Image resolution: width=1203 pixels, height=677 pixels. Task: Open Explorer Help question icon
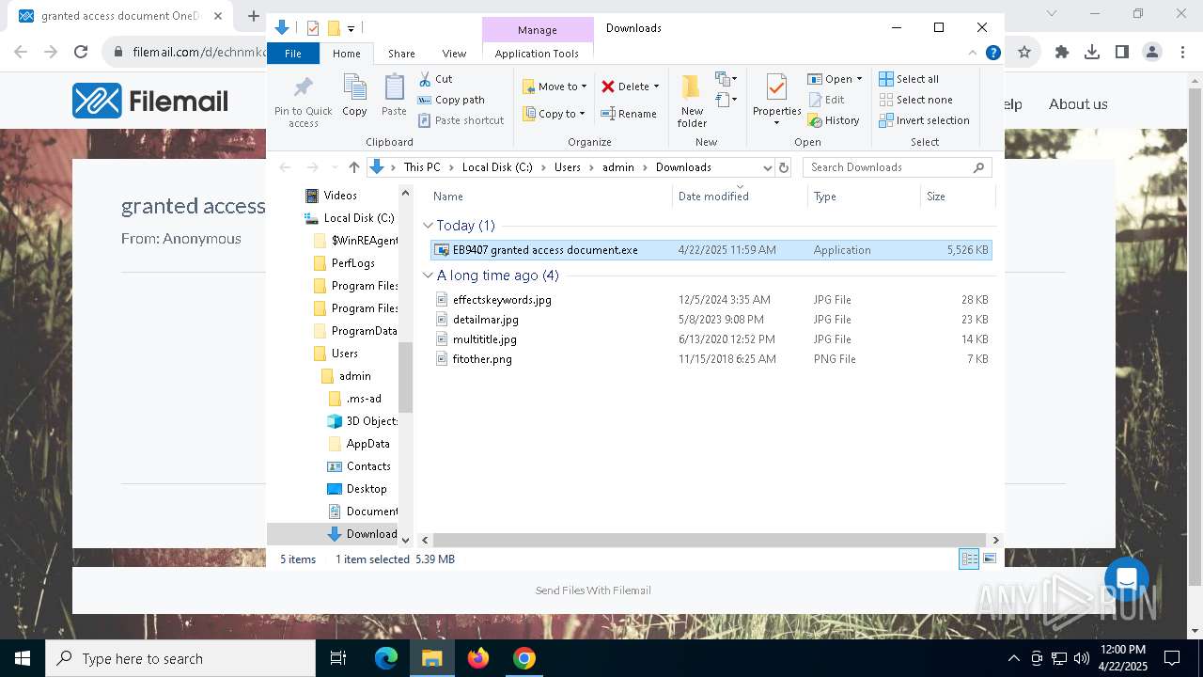(x=992, y=53)
